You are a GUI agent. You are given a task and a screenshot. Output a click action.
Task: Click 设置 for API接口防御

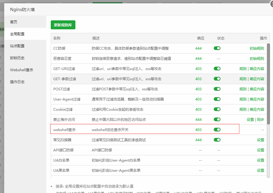coord(260,150)
